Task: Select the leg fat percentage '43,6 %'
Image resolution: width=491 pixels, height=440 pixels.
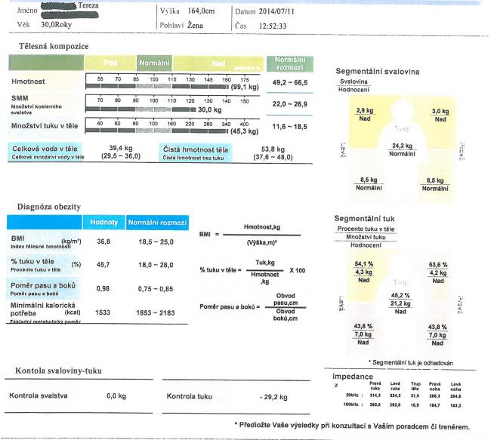Action: [x=363, y=326]
